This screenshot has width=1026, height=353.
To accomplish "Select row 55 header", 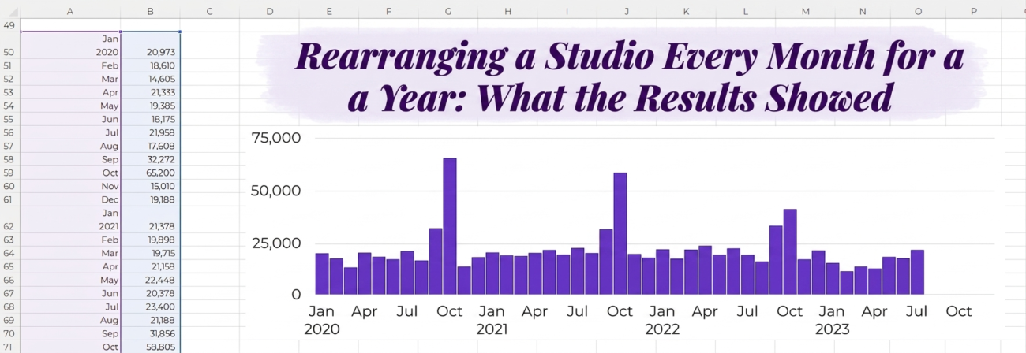I will click(x=10, y=119).
